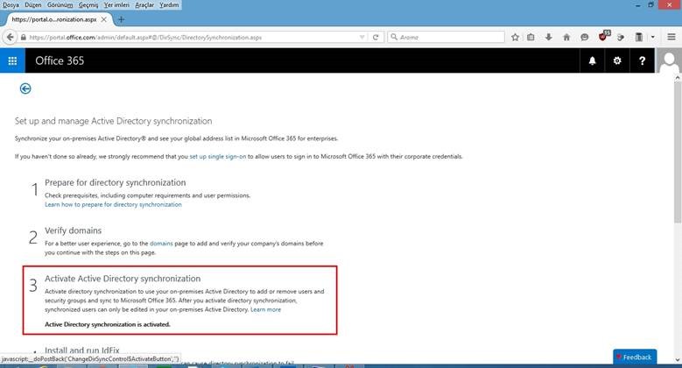Open the downloads arrow icon
This screenshot has height=368, width=682.
[x=548, y=38]
